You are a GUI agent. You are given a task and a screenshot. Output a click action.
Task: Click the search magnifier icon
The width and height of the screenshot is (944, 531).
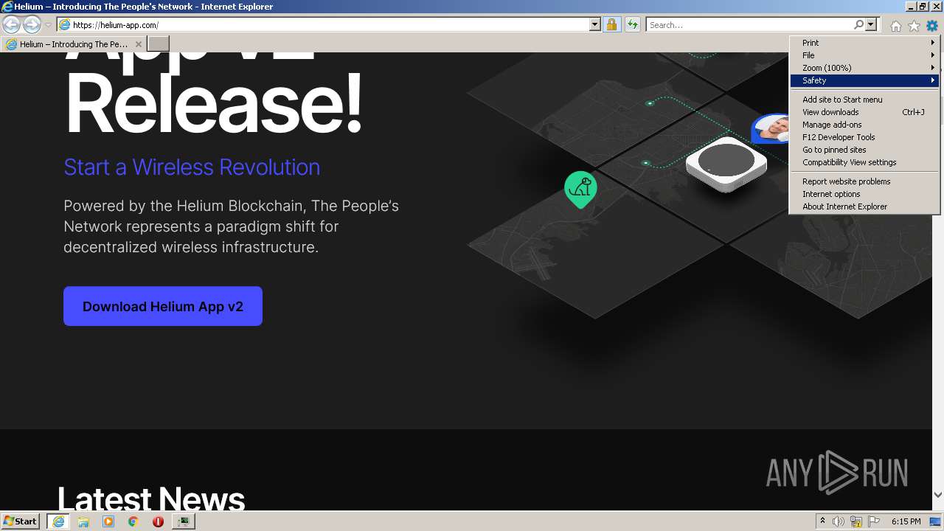point(858,24)
